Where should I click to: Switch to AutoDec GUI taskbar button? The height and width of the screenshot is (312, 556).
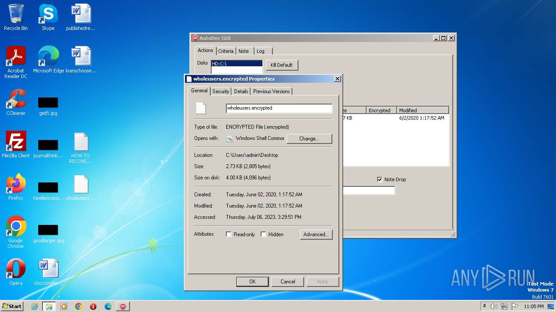coord(123,306)
